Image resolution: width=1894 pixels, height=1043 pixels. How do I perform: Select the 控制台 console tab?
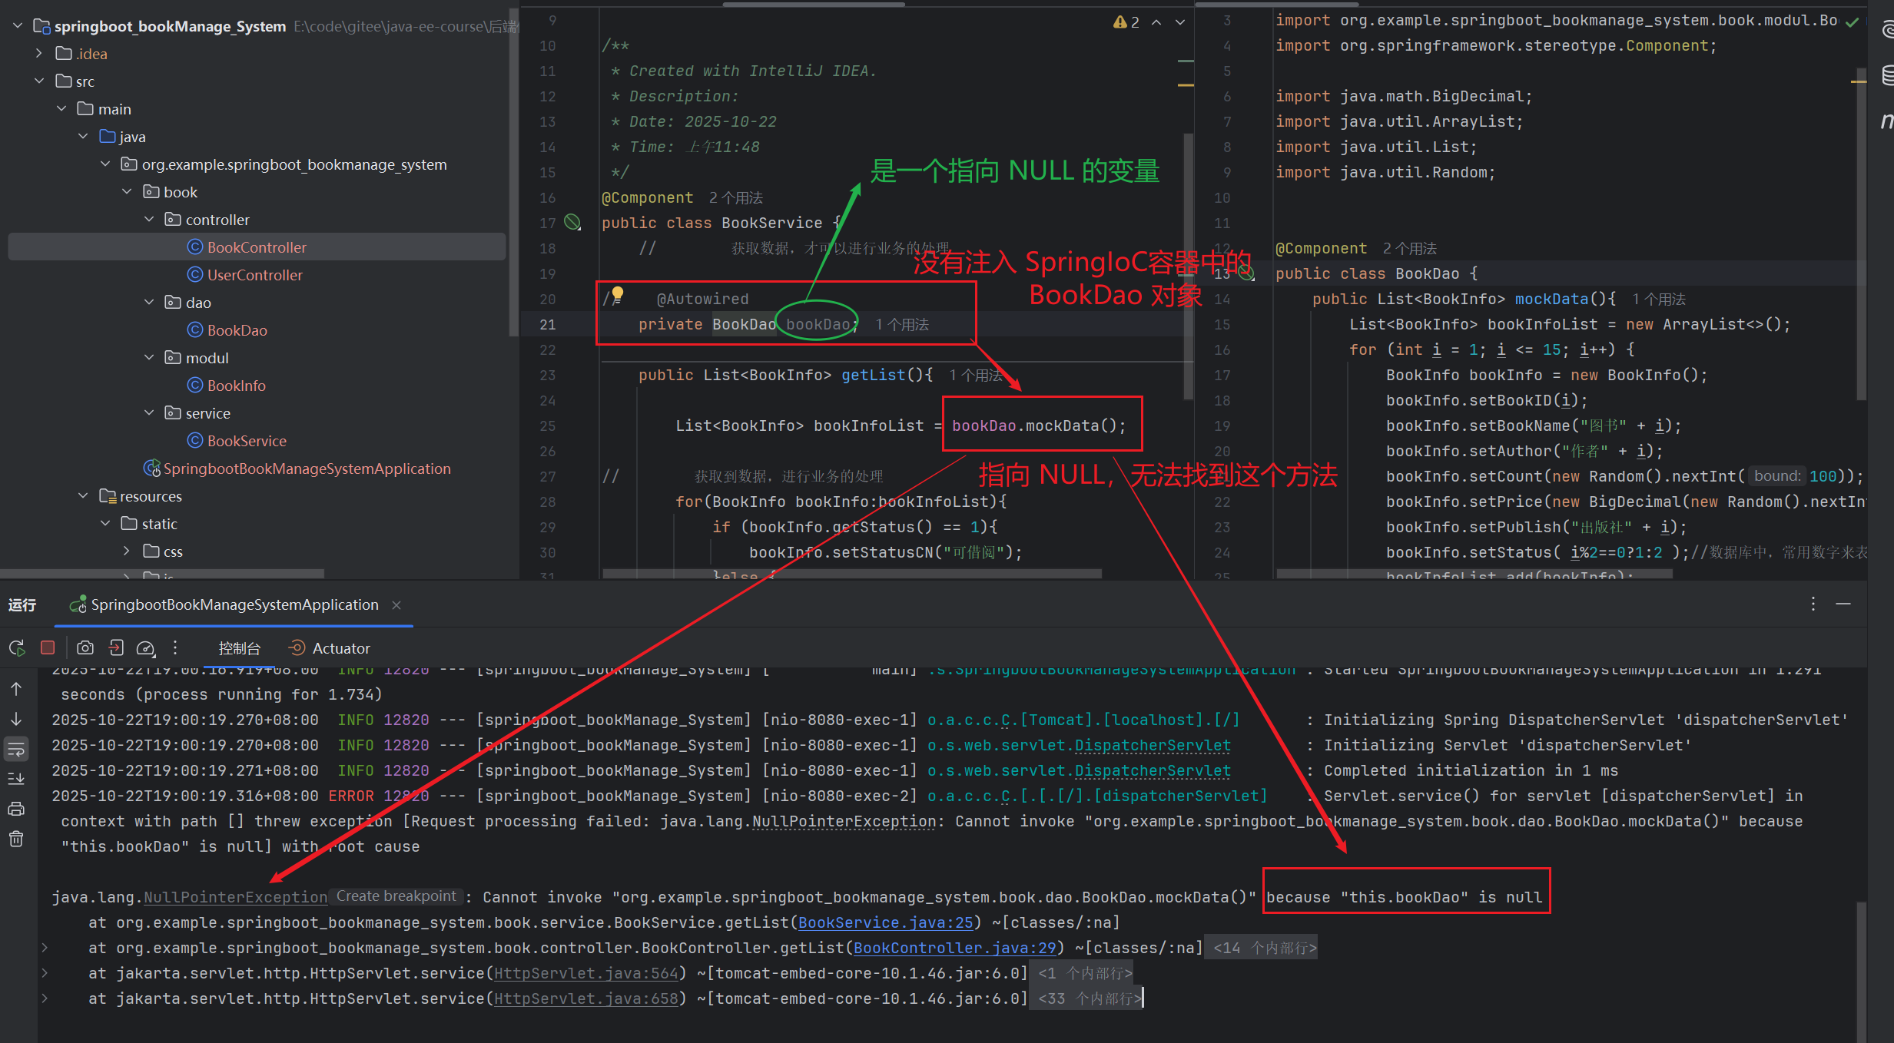pos(239,648)
